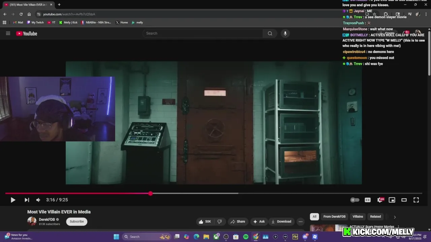
Task: Click inside the YouTube search field
Action: (203, 33)
